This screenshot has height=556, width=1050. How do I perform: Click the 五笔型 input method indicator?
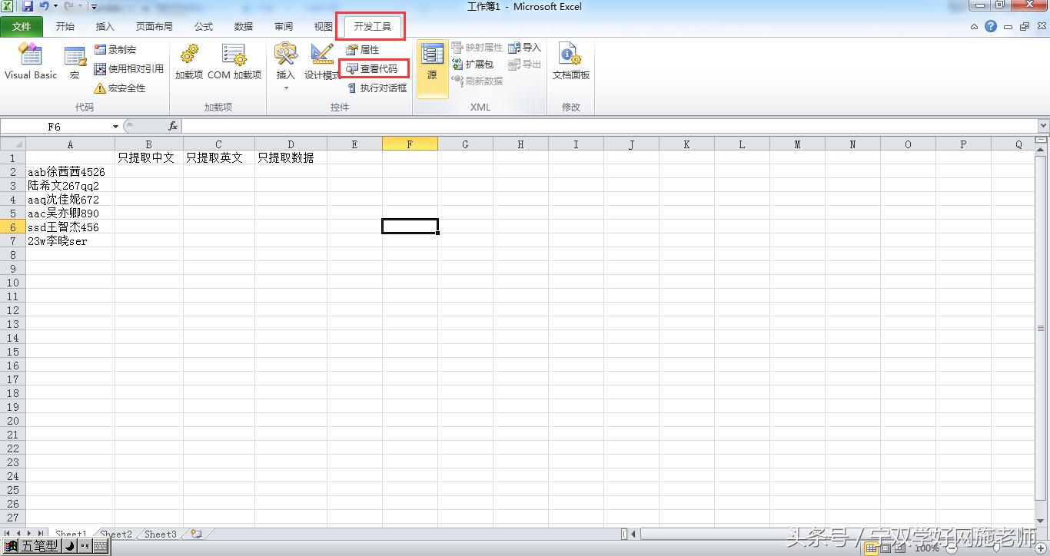tap(39, 546)
